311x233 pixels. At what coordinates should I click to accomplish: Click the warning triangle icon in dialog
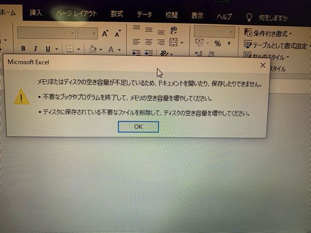pos(22,97)
